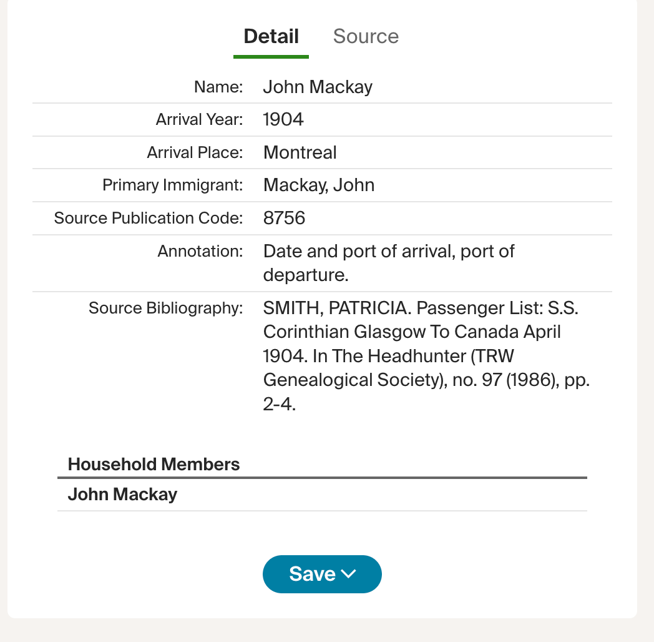Click the Primary Immigrant value Mackay, John

pyautogui.click(x=319, y=185)
